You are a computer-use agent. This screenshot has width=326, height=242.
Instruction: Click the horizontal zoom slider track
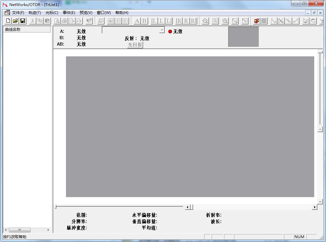click(x=119, y=207)
